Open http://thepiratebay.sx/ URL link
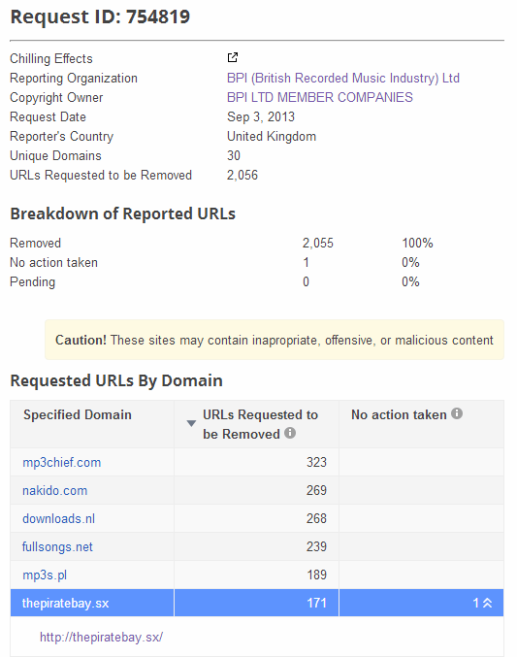The height and width of the screenshot is (657, 517). (x=102, y=638)
